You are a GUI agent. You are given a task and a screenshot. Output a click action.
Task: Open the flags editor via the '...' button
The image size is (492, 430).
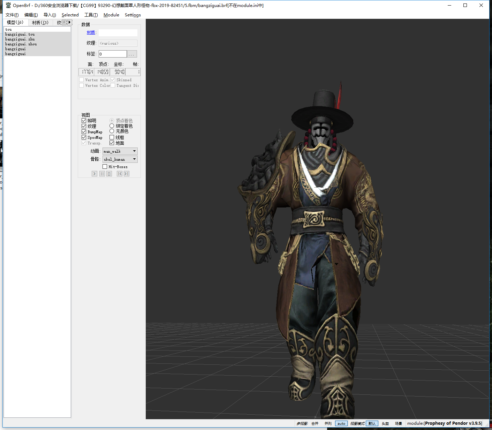pos(132,54)
